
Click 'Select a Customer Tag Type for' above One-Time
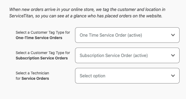pyautogui.click(x=43, y=32)
